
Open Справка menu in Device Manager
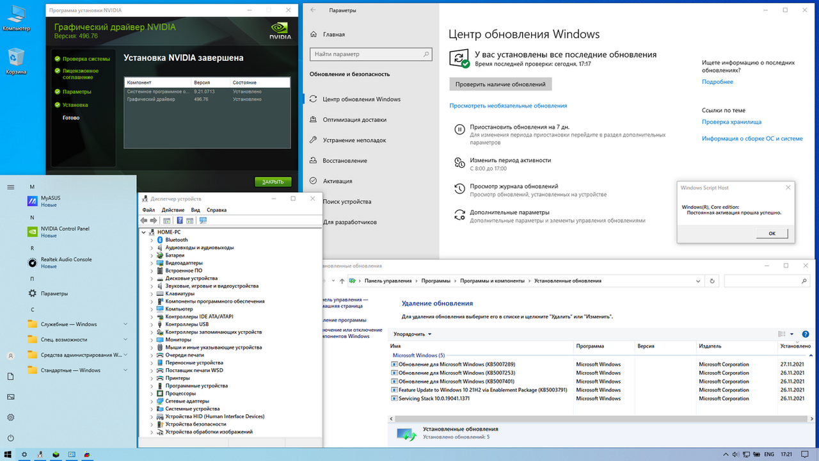(217, 210)
